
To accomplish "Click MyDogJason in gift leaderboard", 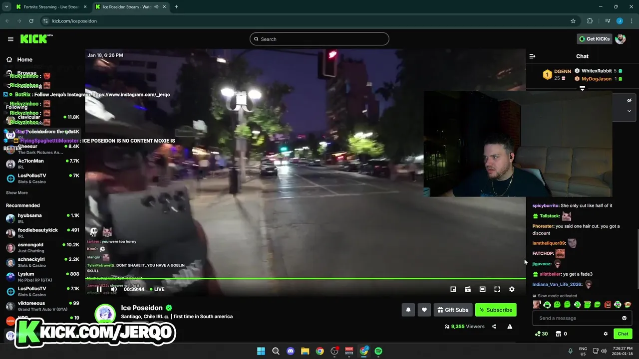I will click(596, 79).
